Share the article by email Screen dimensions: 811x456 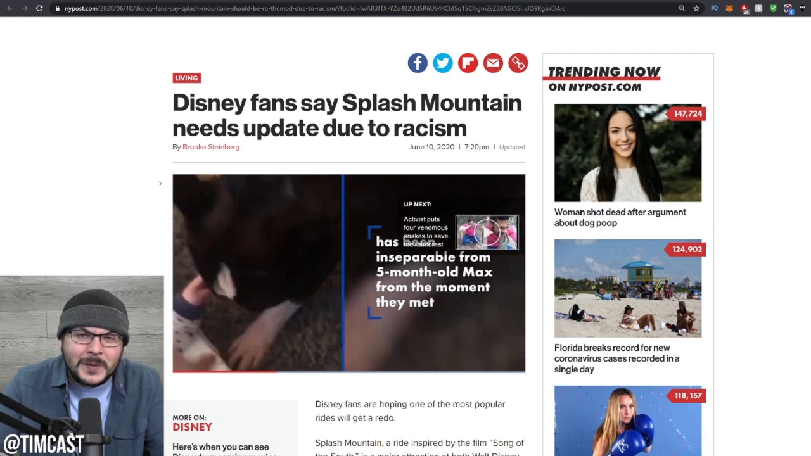point(493,63)
